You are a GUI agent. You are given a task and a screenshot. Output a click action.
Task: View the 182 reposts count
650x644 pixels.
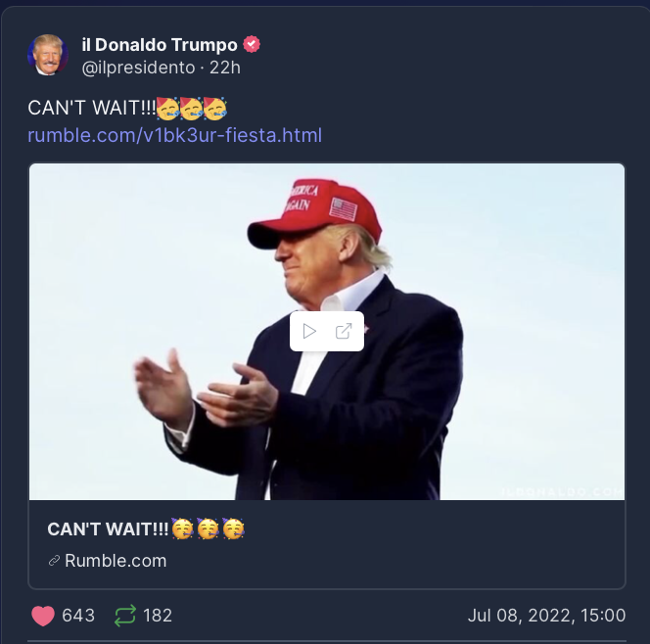click(x=158, y=616)
